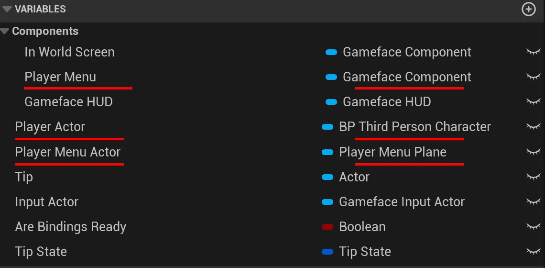Click the type pill next to Gameface HUD type

point(331,102)
